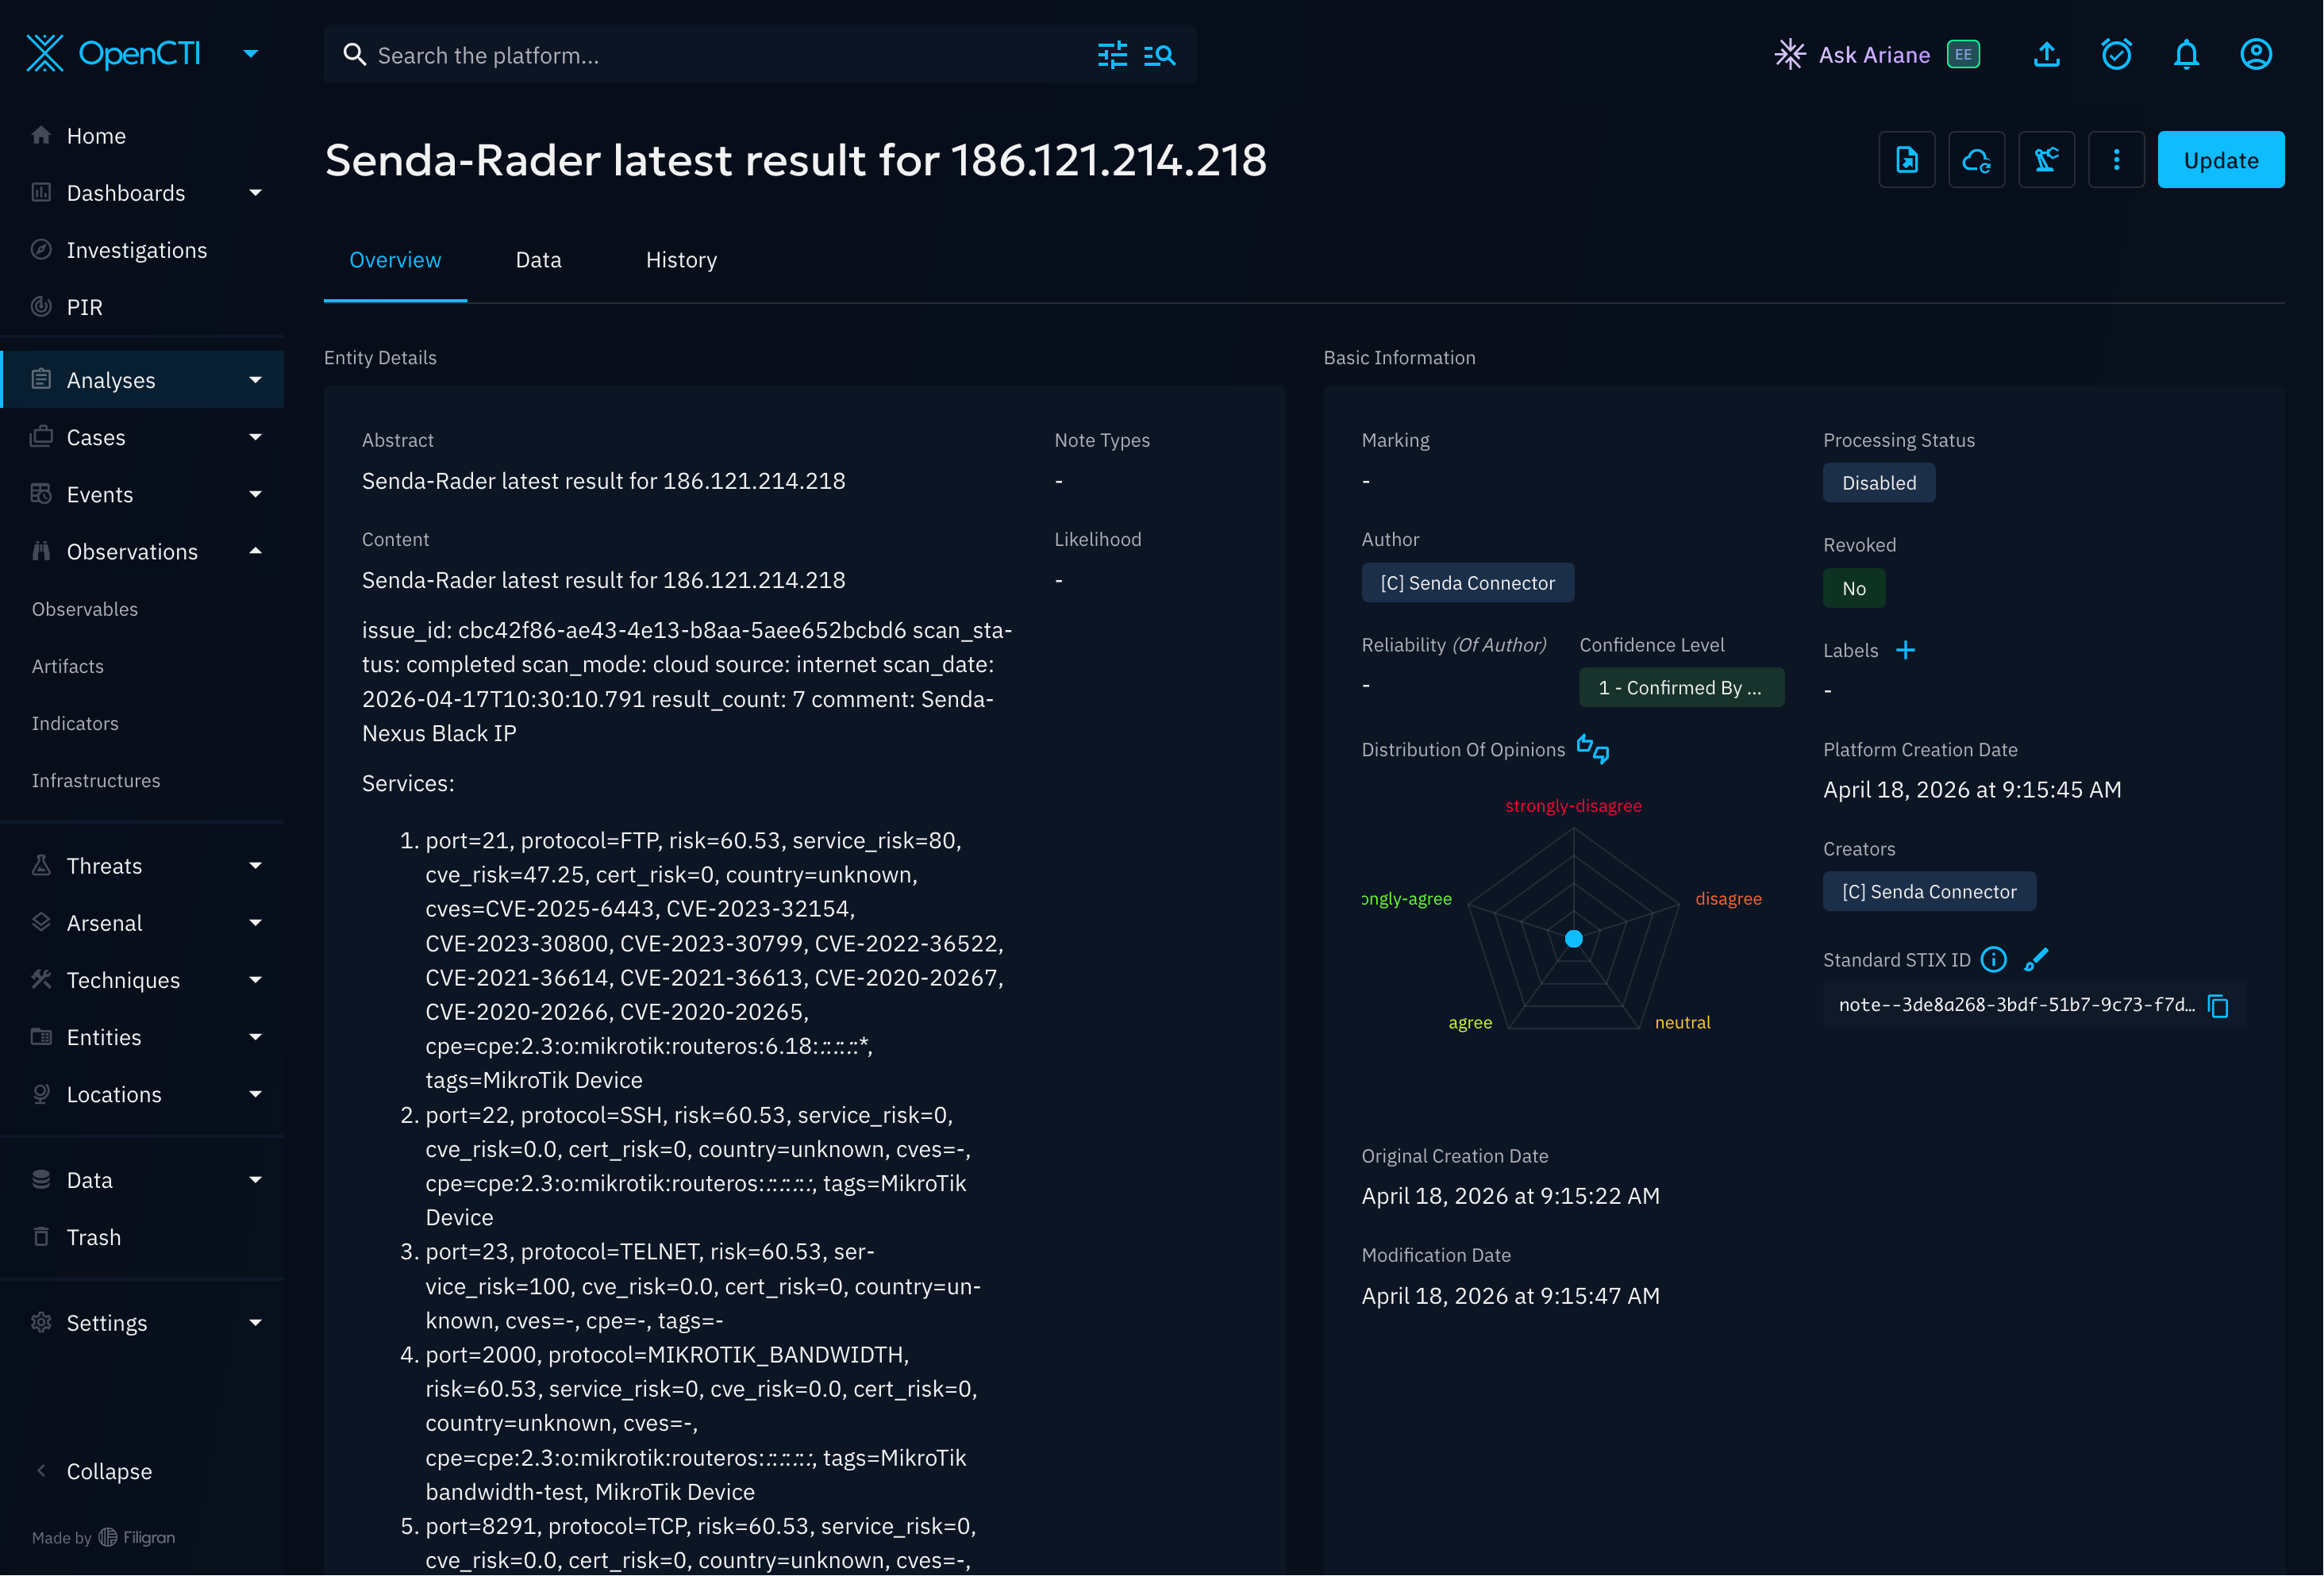The height and width of the screenshot is (1576, 2324).
Task: Copy the Standard STIX ID
Action: coord(2218,1006)
